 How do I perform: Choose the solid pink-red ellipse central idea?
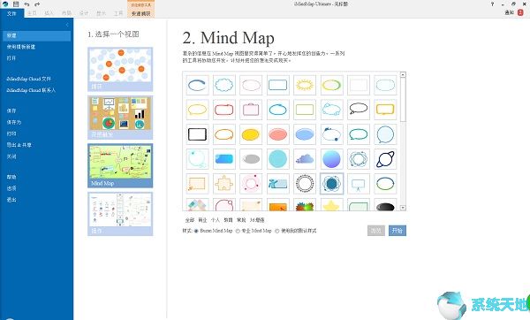pyautogui.click(x=278, y=134)
